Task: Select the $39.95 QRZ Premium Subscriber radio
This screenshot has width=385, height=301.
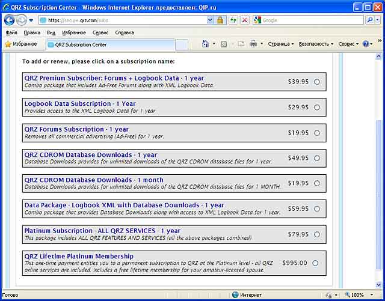Action: tap(317, 82)
